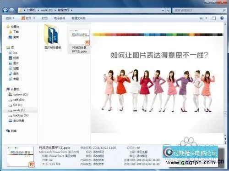Click the PowerPoint icon on the 打开 button

[23, 18]
